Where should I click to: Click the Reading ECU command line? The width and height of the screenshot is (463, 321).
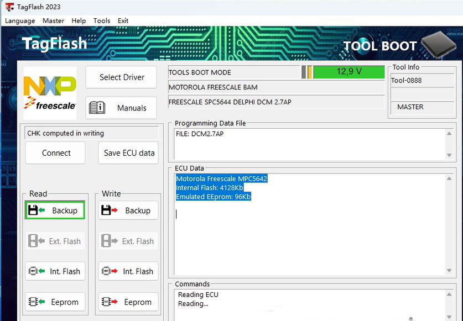pyautogui.click(x=198, y=294)
